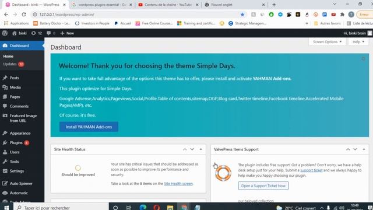Click Open a Support Ticket Now button
This screenshot has height=210, width=373.
[x=263, y=185]
